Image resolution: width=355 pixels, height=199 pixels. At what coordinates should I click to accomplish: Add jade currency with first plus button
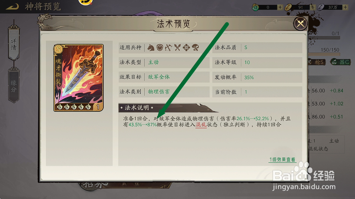click(x=280, y=7)
